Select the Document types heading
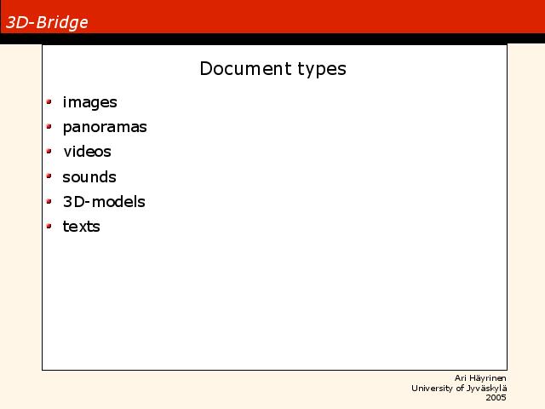 coord(272,69)
